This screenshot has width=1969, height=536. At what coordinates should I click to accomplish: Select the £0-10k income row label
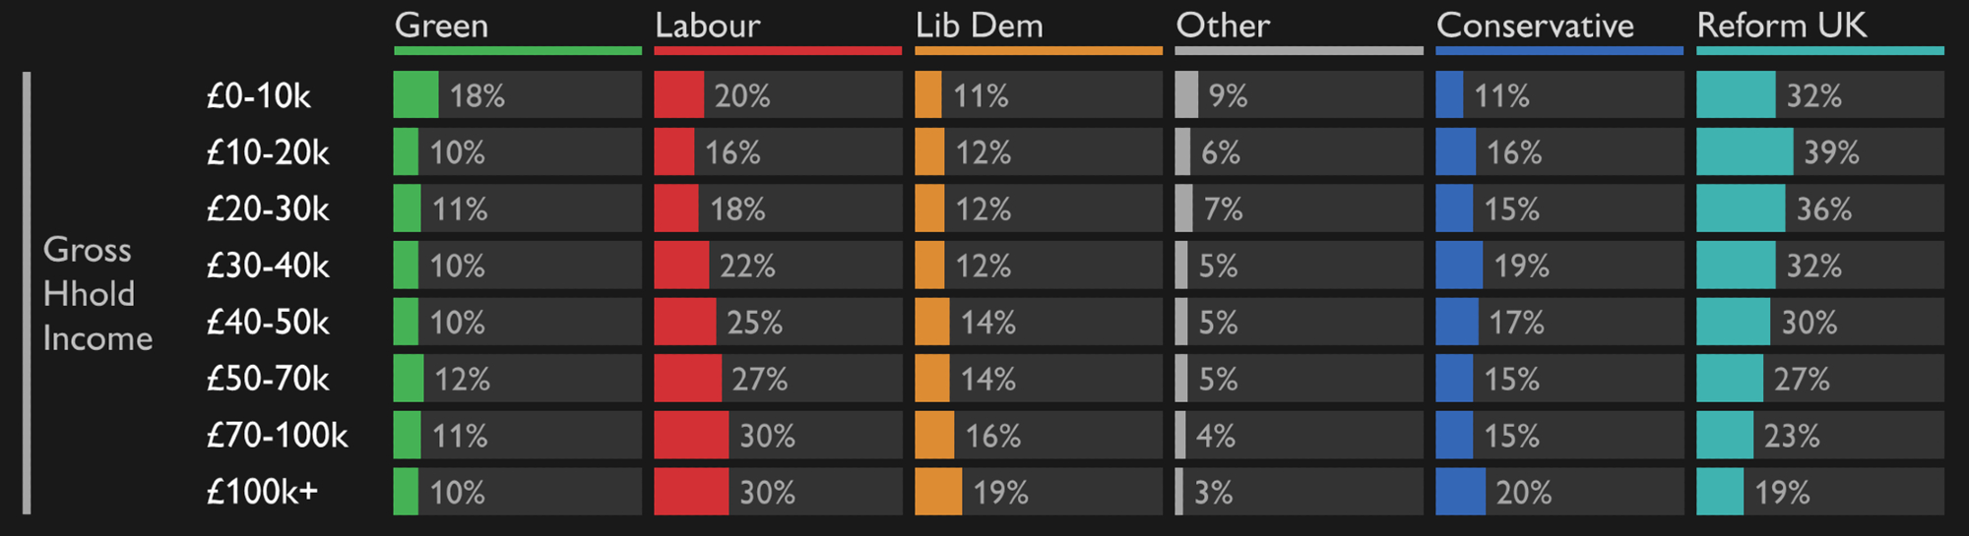[258, 95]
